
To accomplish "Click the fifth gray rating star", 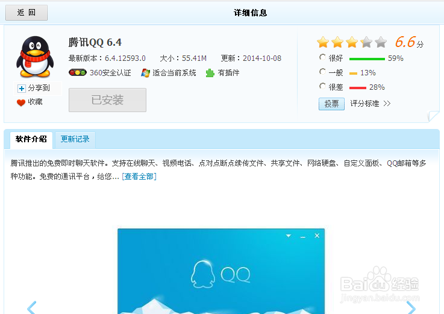I will click(381, 42).
